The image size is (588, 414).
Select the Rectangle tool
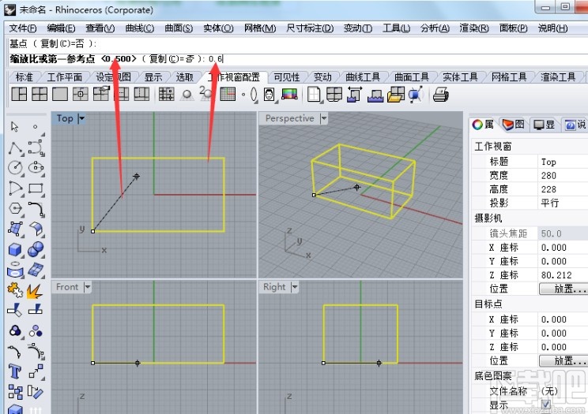click(x=36, y=188)
